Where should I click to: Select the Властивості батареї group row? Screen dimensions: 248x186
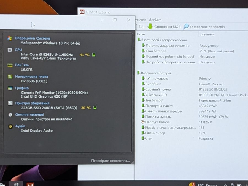click(x=154, y=73)
